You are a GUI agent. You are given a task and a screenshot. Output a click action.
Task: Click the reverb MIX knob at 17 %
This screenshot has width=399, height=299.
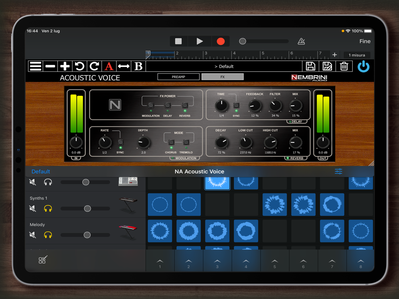coord(295,142)
